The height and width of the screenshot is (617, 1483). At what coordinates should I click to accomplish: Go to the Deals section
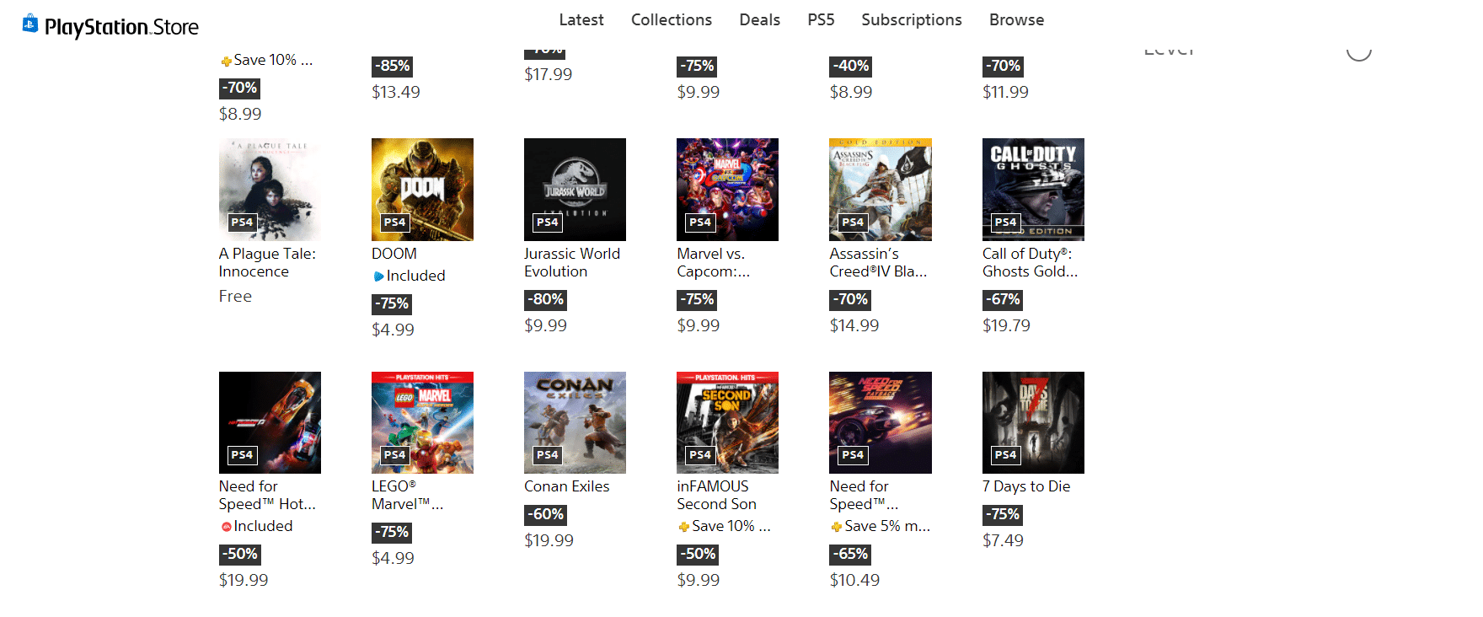click(759, 19)
